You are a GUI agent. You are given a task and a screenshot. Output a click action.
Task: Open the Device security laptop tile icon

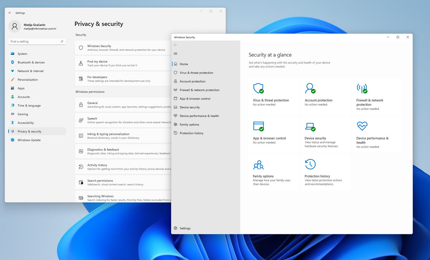(310, 126)
